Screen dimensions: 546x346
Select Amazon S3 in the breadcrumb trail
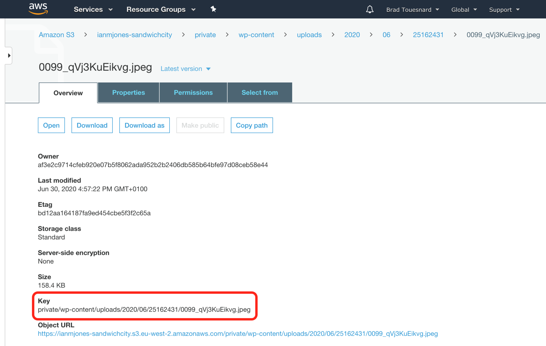click(56, 35)
